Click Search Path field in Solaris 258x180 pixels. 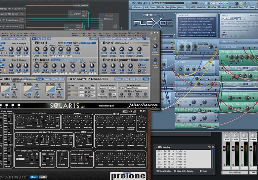[x=133, y=88]
